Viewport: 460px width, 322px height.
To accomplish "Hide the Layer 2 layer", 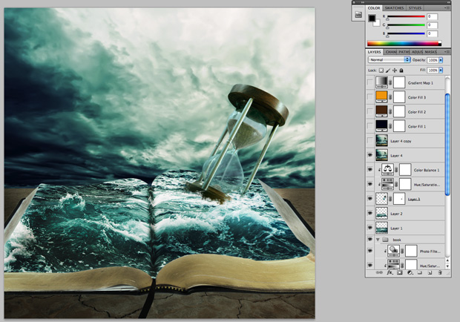I will pyautogui.click(x=370, y=213).
